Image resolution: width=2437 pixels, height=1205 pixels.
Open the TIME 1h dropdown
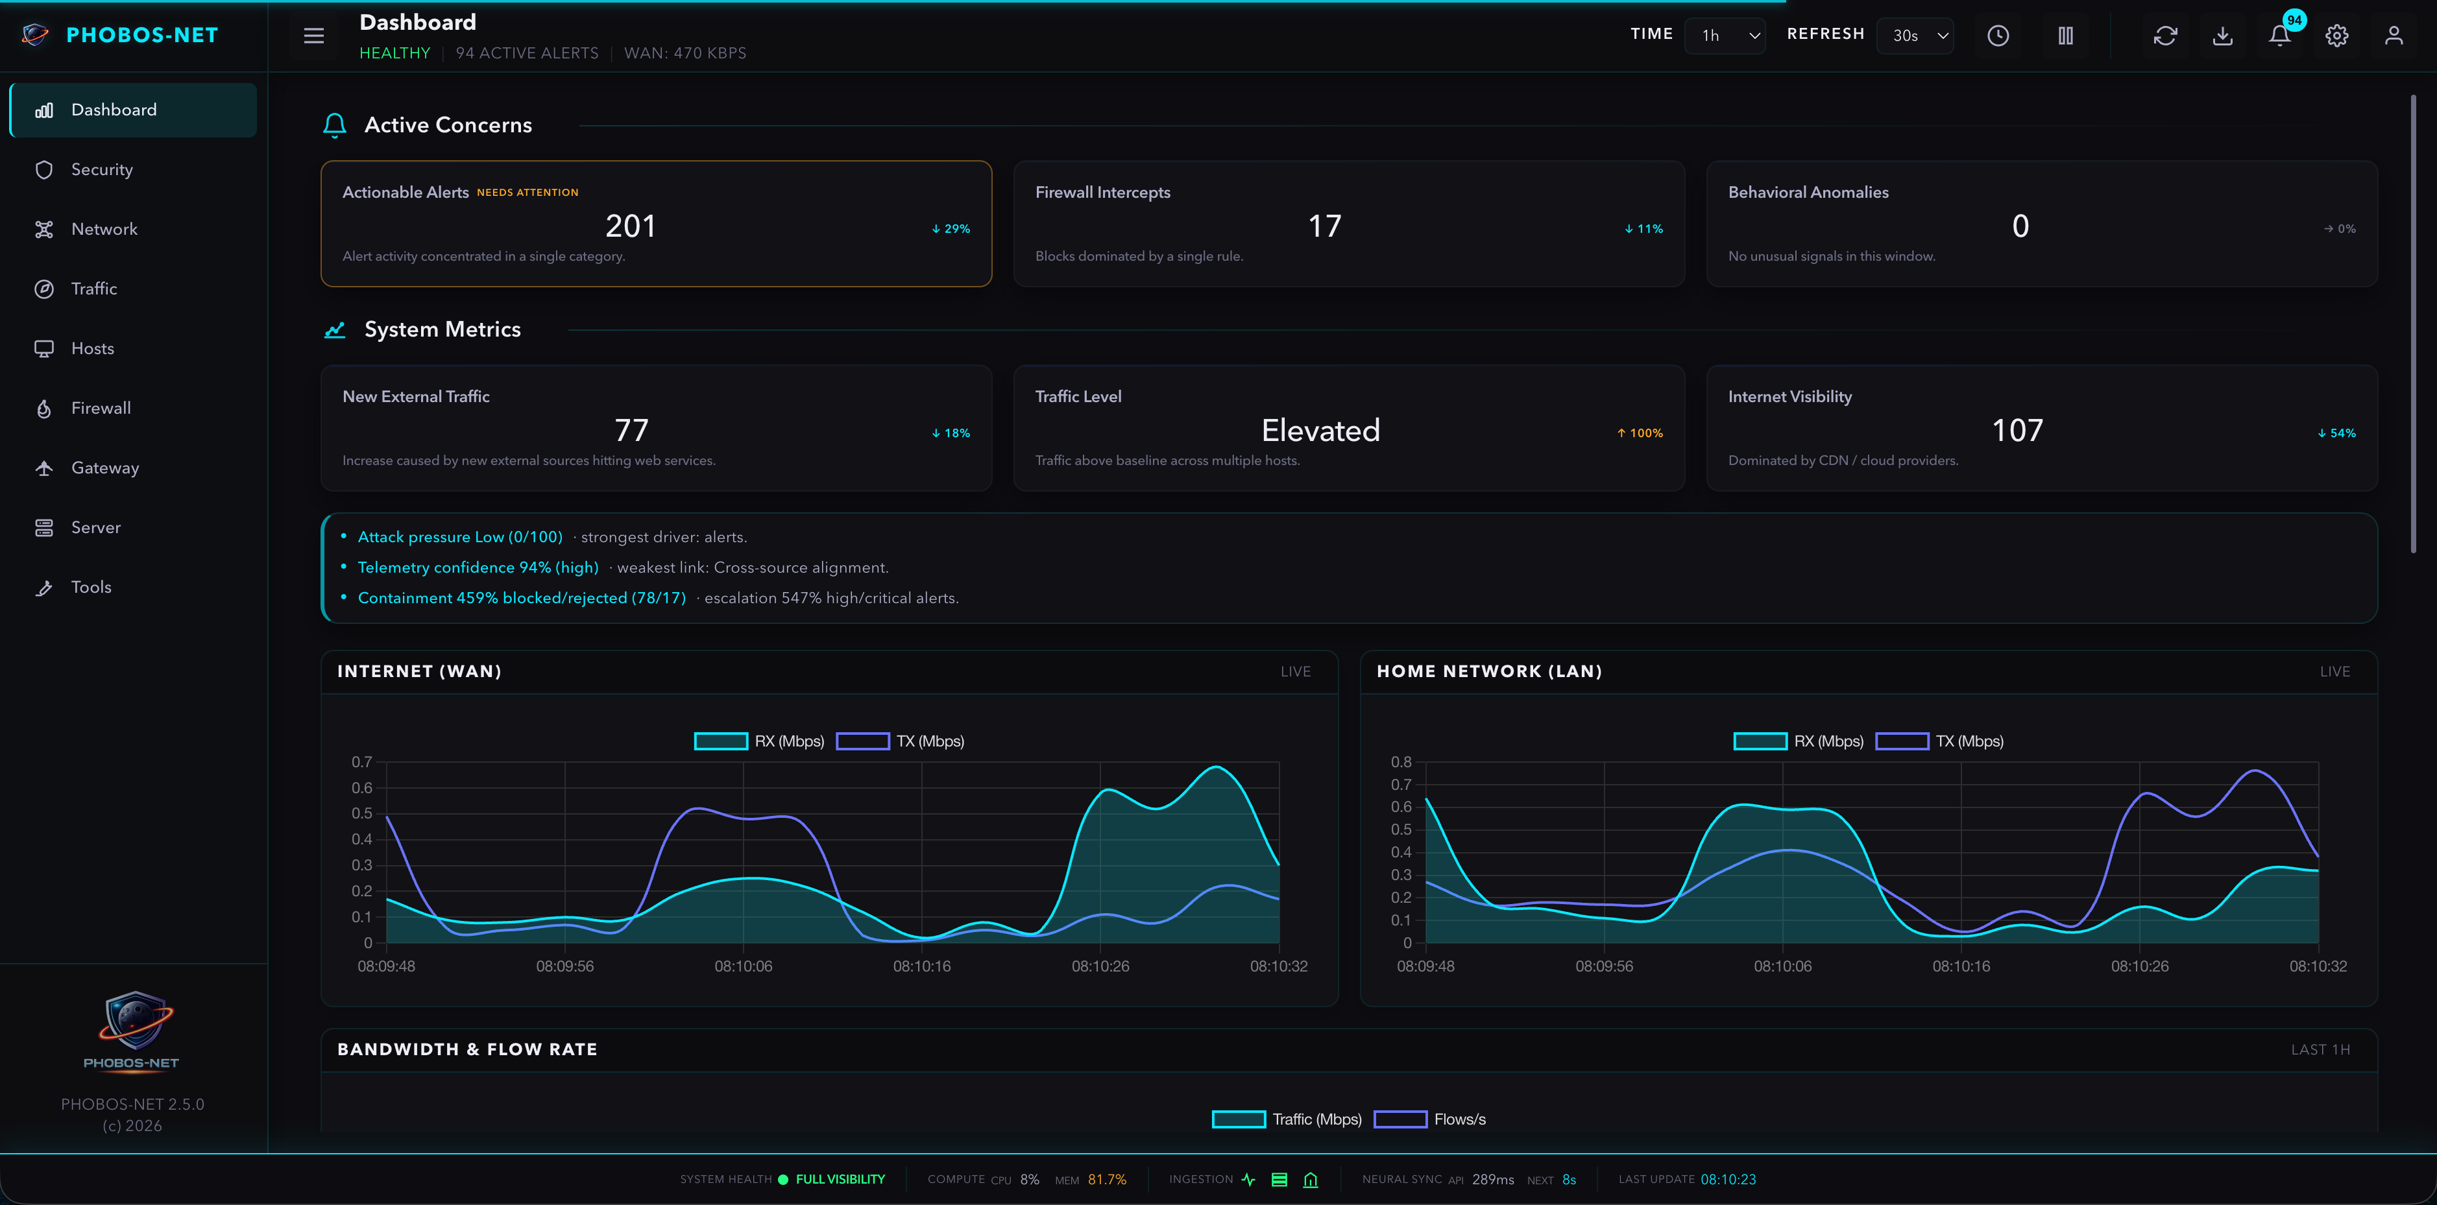tap(1725, 36)
